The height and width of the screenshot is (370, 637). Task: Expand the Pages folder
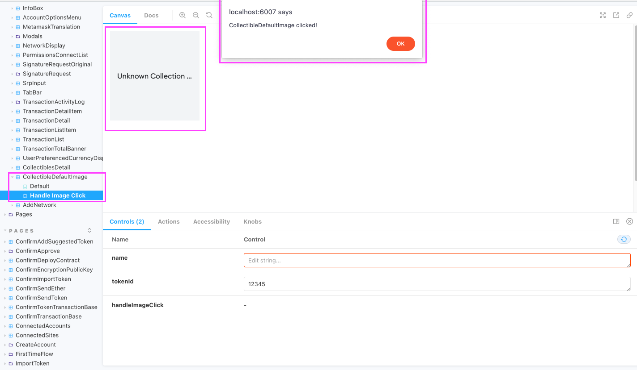tap(5, 214)
